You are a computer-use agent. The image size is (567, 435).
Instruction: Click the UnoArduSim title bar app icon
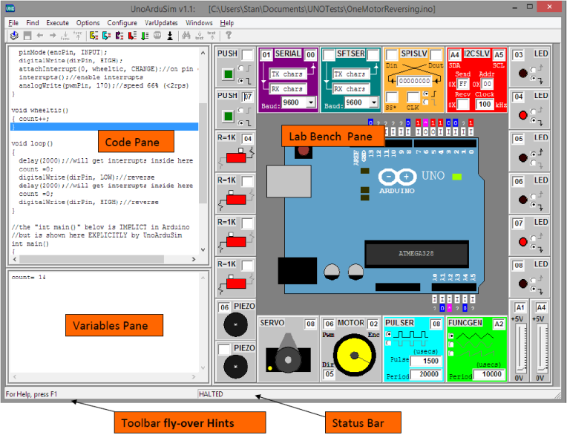tap(10, 8)
